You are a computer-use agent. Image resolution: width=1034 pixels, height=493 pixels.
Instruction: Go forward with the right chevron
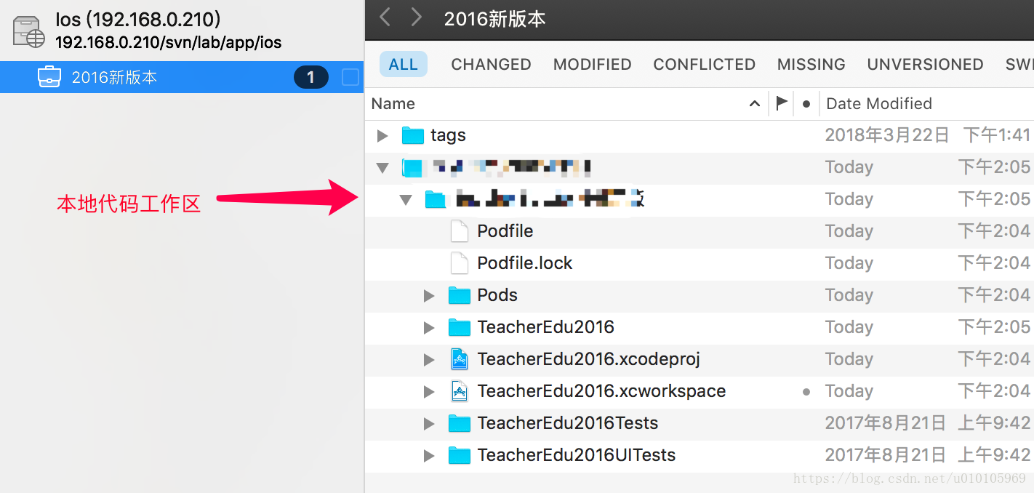tap(416, 17)
